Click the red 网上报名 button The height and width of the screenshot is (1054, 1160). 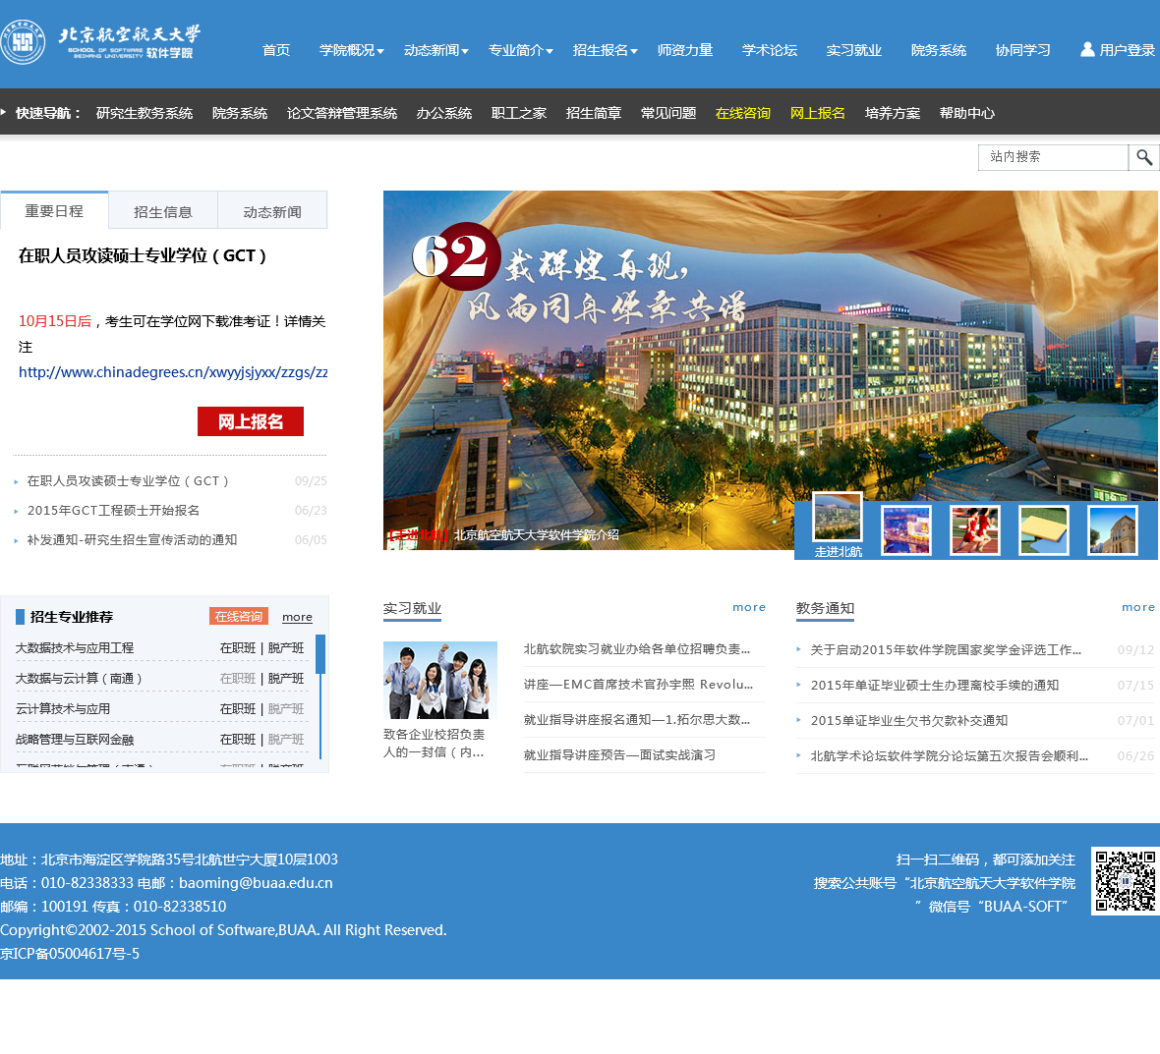click(x=250, y=421)
